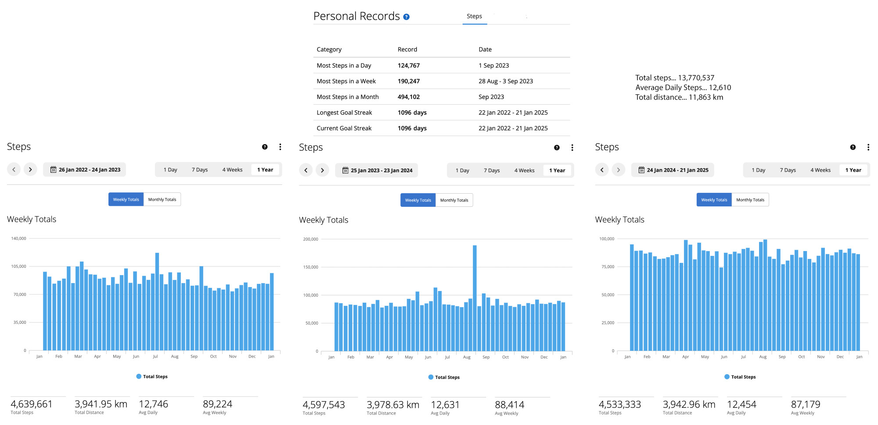Click Total distance... 11,863 km summary line

click(679, 97)
